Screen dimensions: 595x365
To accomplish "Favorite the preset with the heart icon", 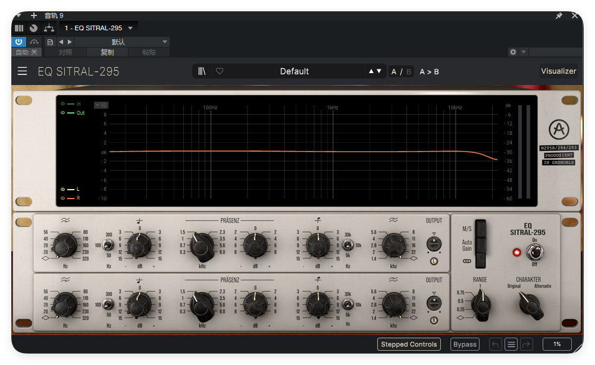I will 220,71.
